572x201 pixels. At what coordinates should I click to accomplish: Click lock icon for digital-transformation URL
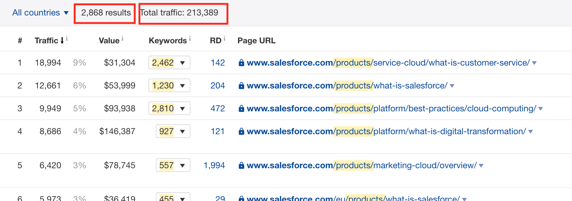[241, 131]
